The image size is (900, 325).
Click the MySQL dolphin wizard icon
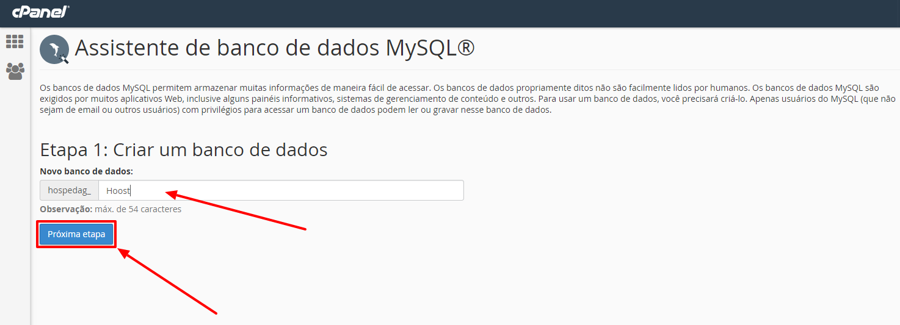click(55, 50)
